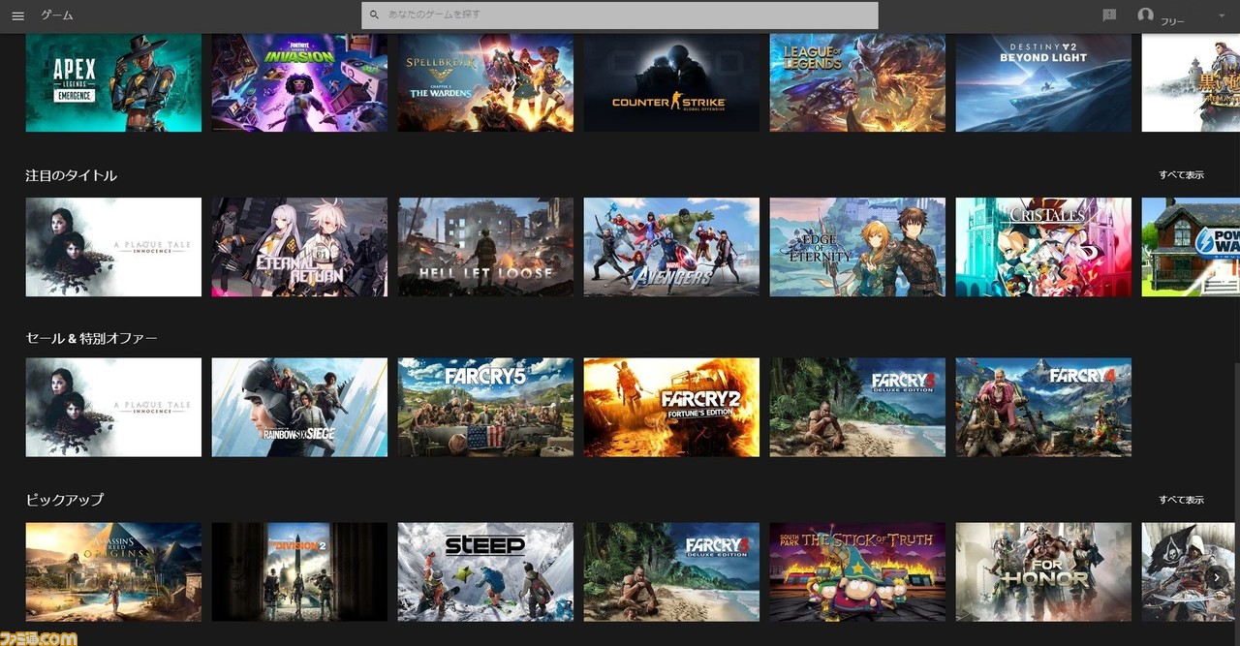Open Destiny 2 Beyond Light tile
Image resolution: width=1240 pixels, height=646 pixels.
pos(1043,83)
